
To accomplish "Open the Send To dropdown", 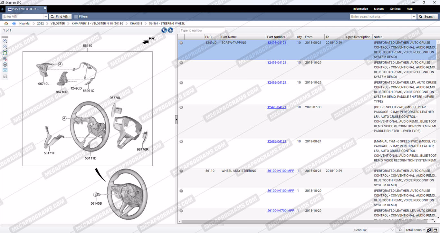I will pos(392,230).
